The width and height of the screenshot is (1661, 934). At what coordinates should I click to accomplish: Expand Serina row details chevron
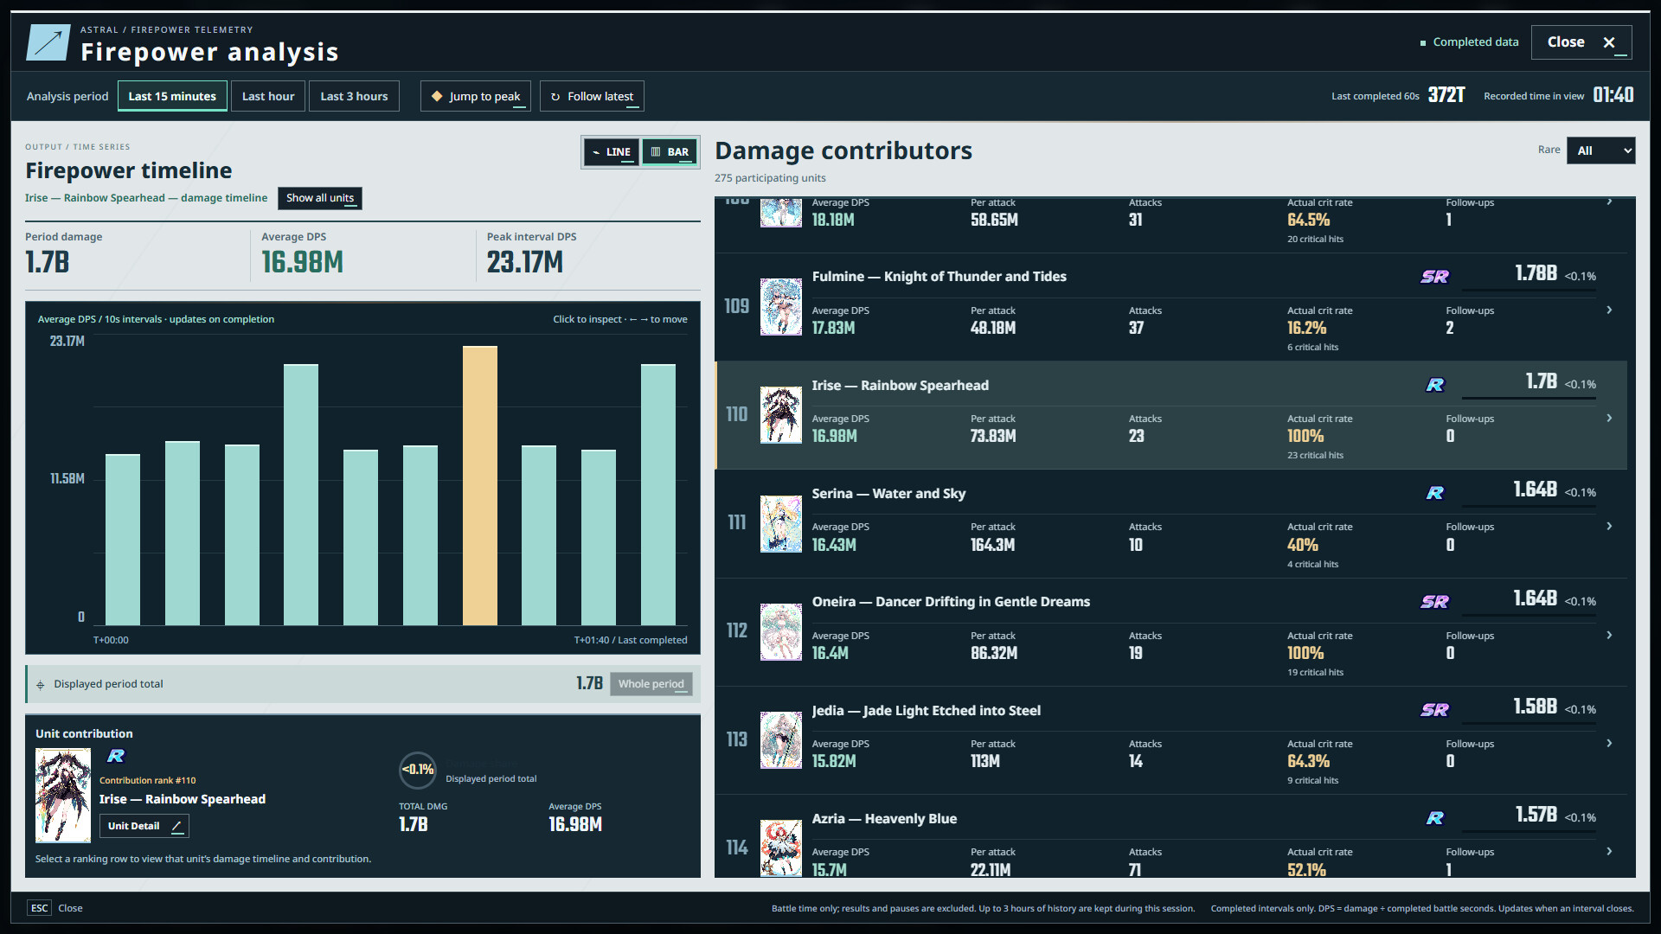1609,526
